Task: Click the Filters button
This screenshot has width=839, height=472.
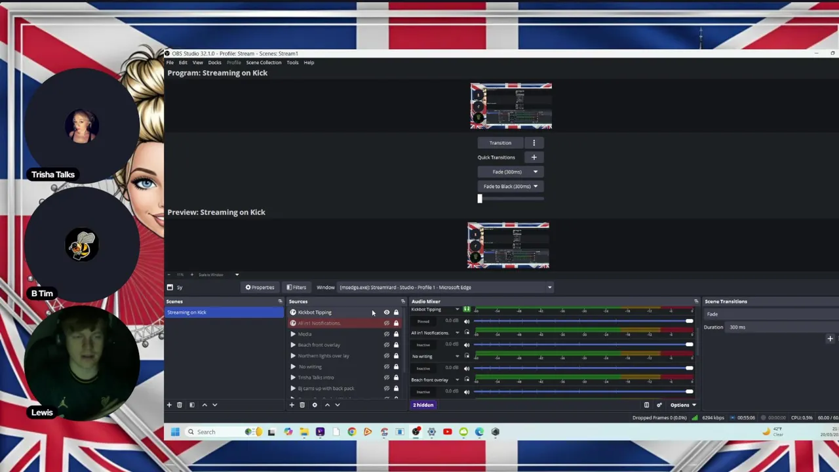Action: [x=296, y=287]
